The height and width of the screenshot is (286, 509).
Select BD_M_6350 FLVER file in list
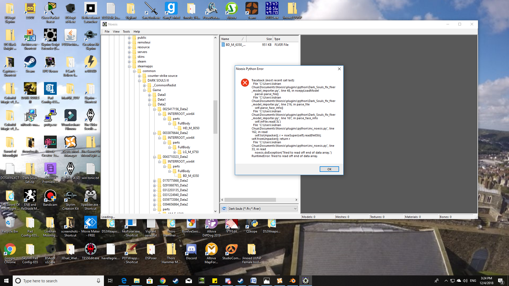235,45
